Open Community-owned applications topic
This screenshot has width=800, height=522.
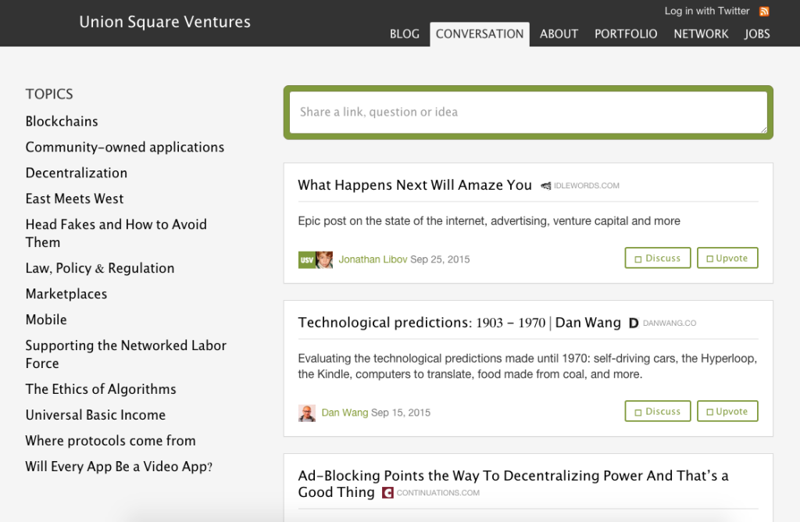pos(125,148)
